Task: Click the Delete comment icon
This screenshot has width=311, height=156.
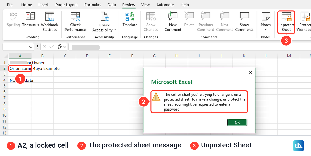Action: click(x=189, y=16)
